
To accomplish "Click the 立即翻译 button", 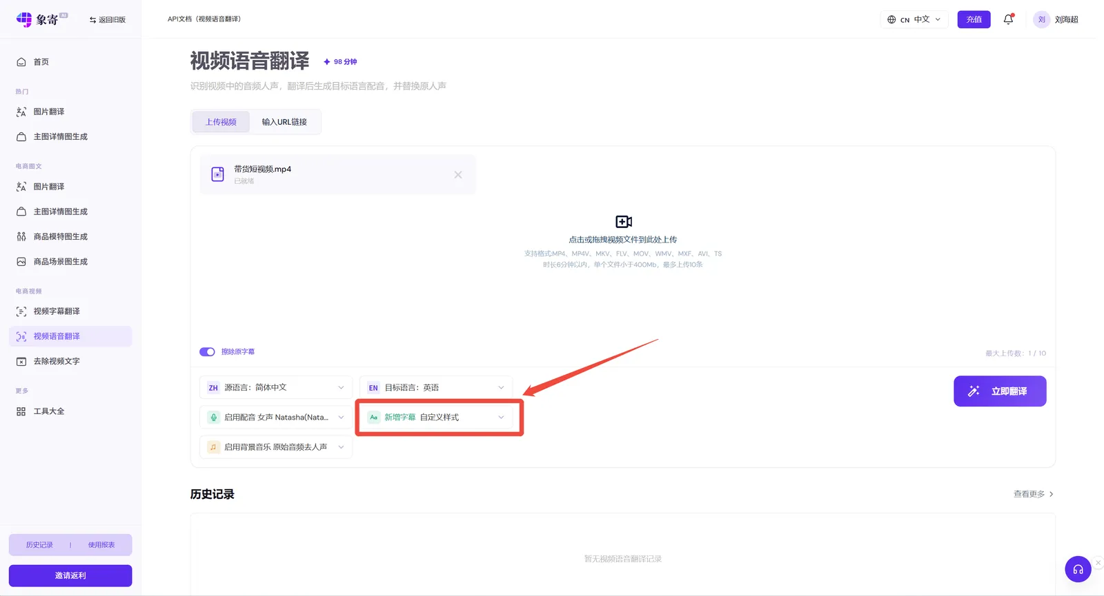I will (1000, 391).
